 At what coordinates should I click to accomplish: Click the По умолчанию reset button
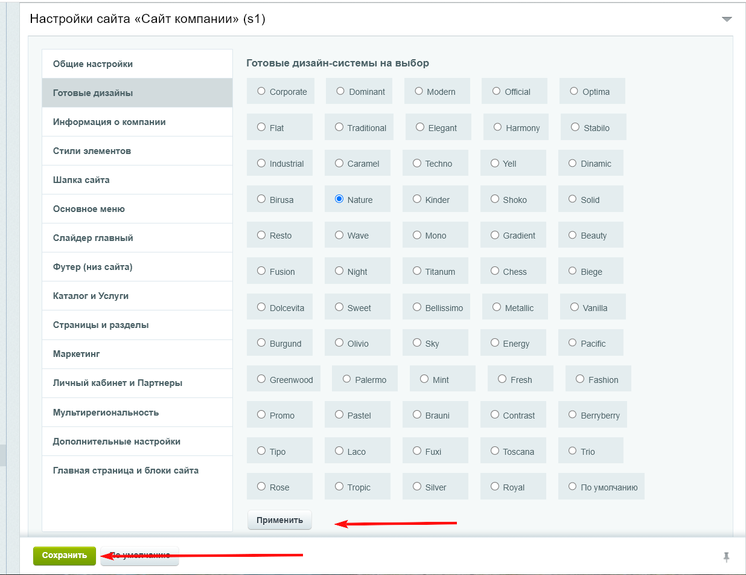point(140,556)
